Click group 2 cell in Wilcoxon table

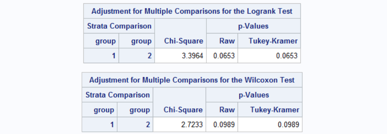[x=135, y=124]
